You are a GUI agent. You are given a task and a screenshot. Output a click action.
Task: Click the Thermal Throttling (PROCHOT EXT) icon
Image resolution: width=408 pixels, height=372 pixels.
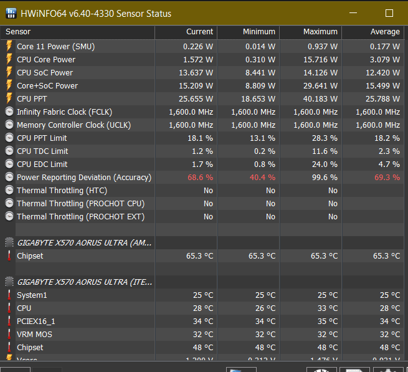9,216
